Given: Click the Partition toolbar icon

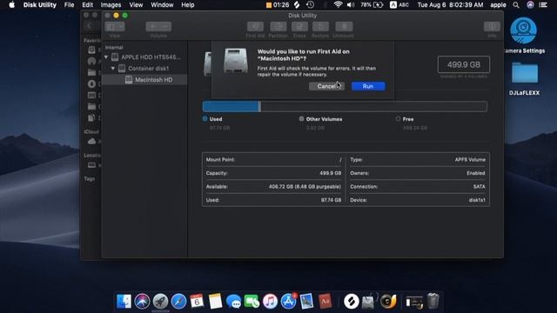Looking at the screenshot, I should (x=278, y=27).
